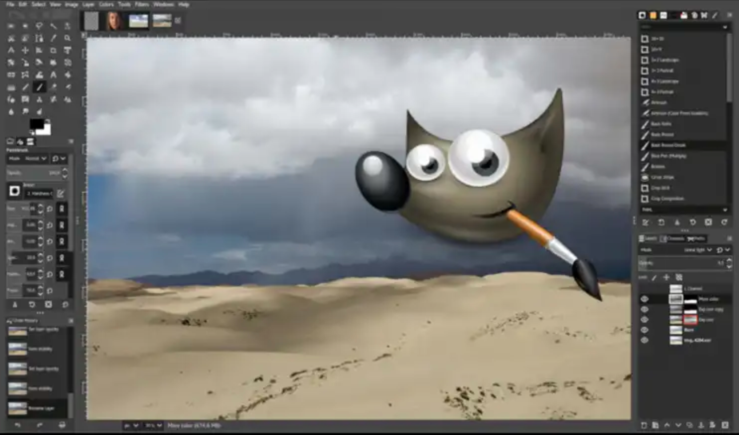Select the Paintbrush tool in the toolbox
This screenshot has height=435, width=739.
pos(40,87)
